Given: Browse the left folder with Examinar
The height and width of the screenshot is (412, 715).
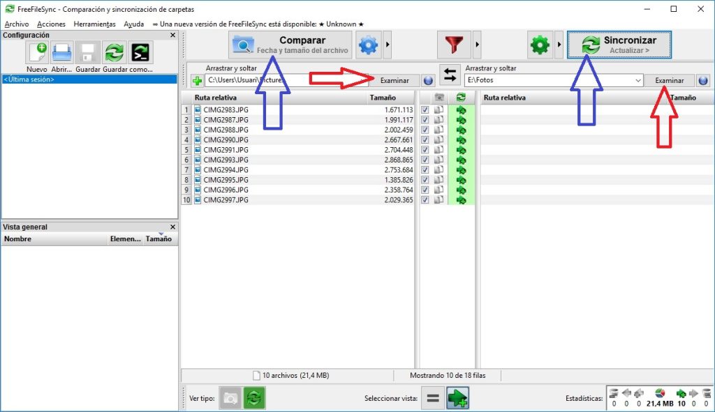Looking at the screenshot, I should 395,81.
